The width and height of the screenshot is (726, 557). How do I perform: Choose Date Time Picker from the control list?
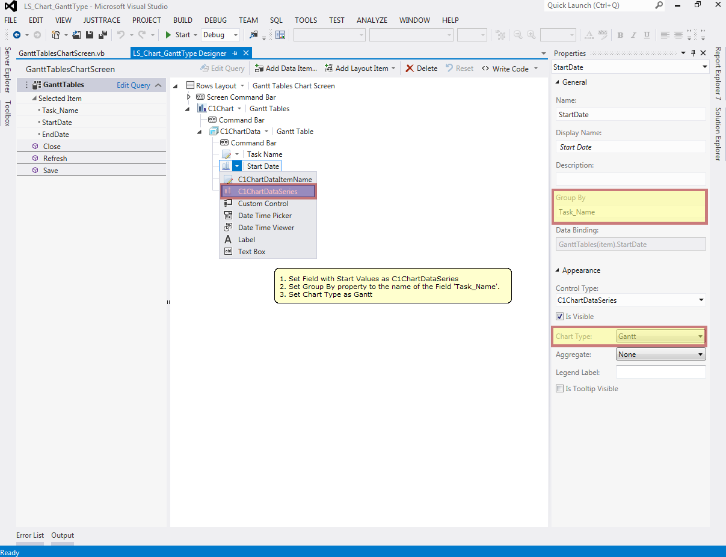pos(268,216)
